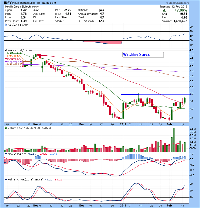Click the Volume value 1,438,422

[180, 21]
